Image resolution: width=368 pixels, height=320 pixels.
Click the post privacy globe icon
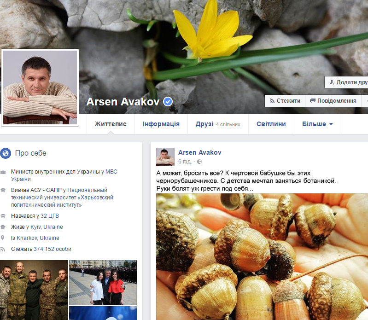199,162
